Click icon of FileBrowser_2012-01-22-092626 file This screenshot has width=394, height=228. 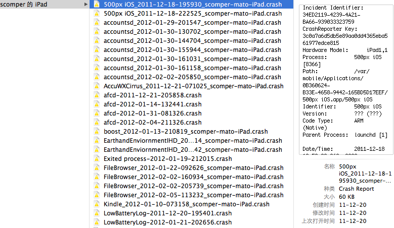coord(97,168)
